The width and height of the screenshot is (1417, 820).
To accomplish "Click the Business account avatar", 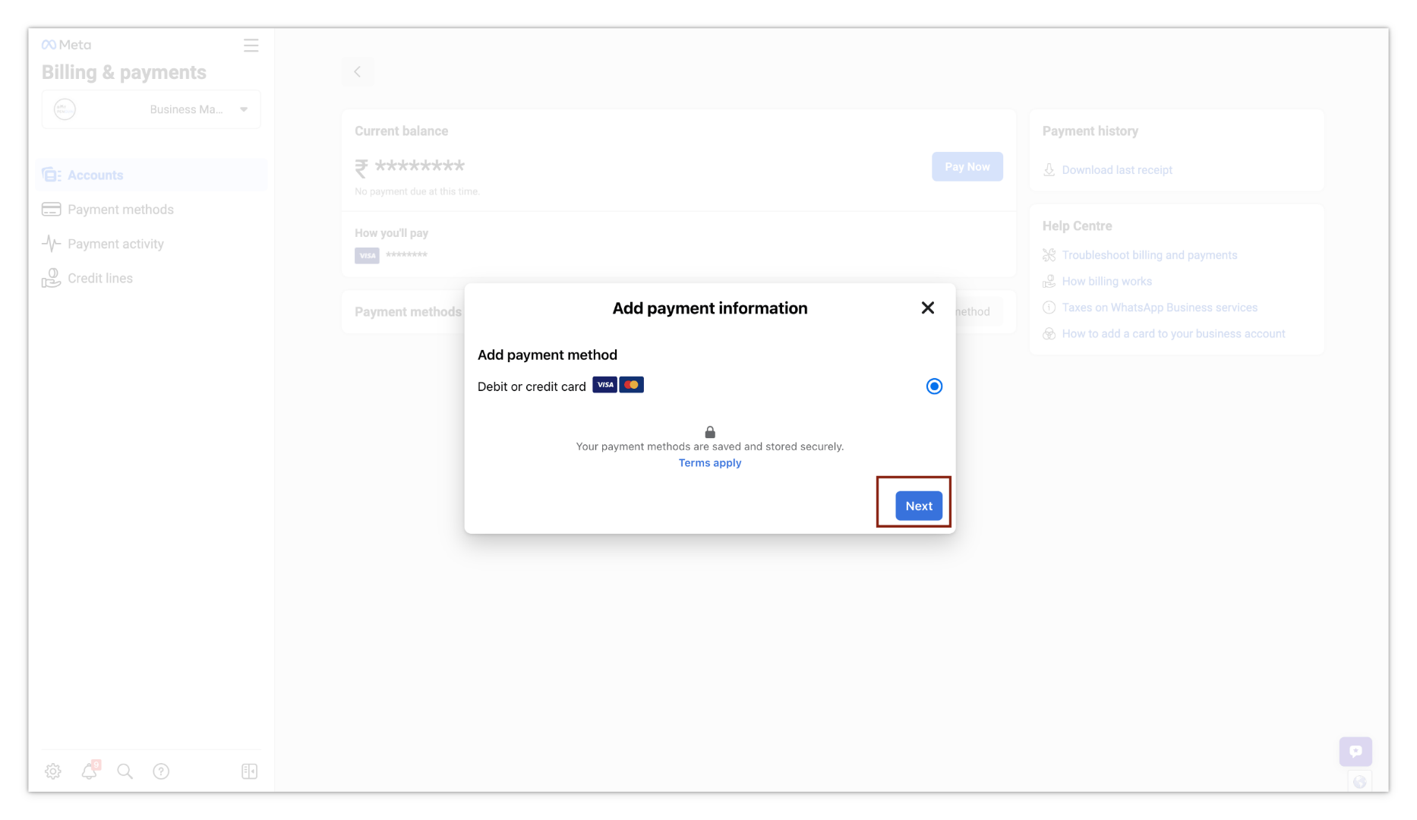I will click(65, 109).
